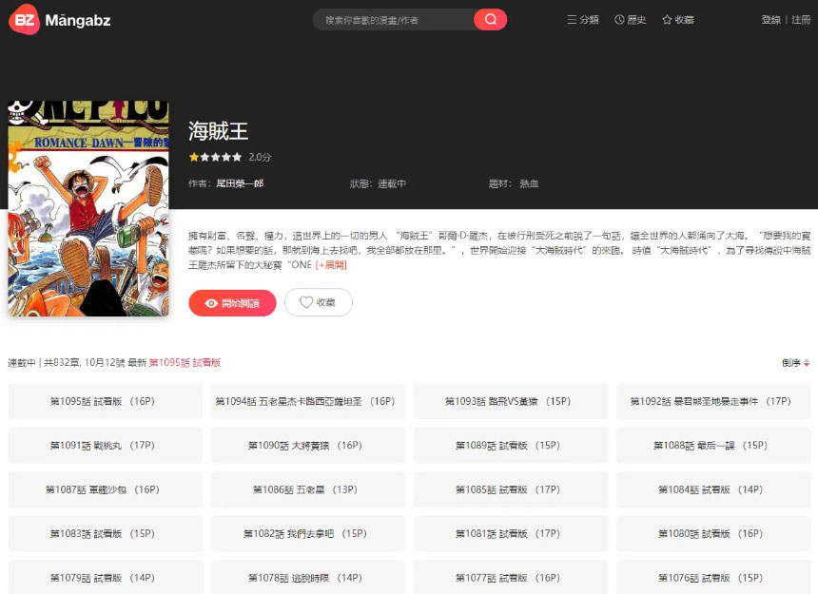Open the 收藏 favorites menu in header
This screenshot has width=818, height=594.
click(677, 20)
